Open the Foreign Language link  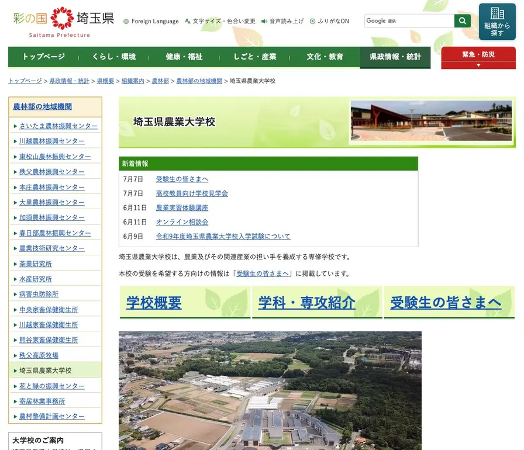(155, 21)
